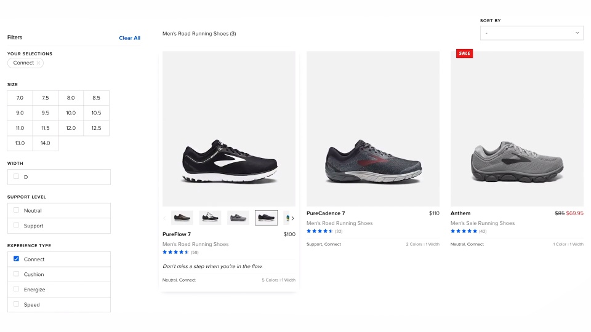Viewport: 591px width, 332px height.
Task: Clear all filters
Action: [130, 38]
